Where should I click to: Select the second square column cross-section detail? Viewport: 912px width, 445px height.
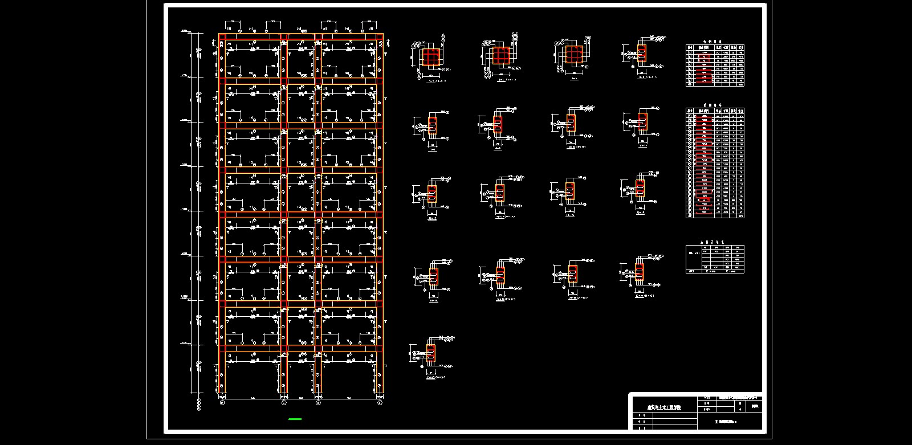(501, 56)
